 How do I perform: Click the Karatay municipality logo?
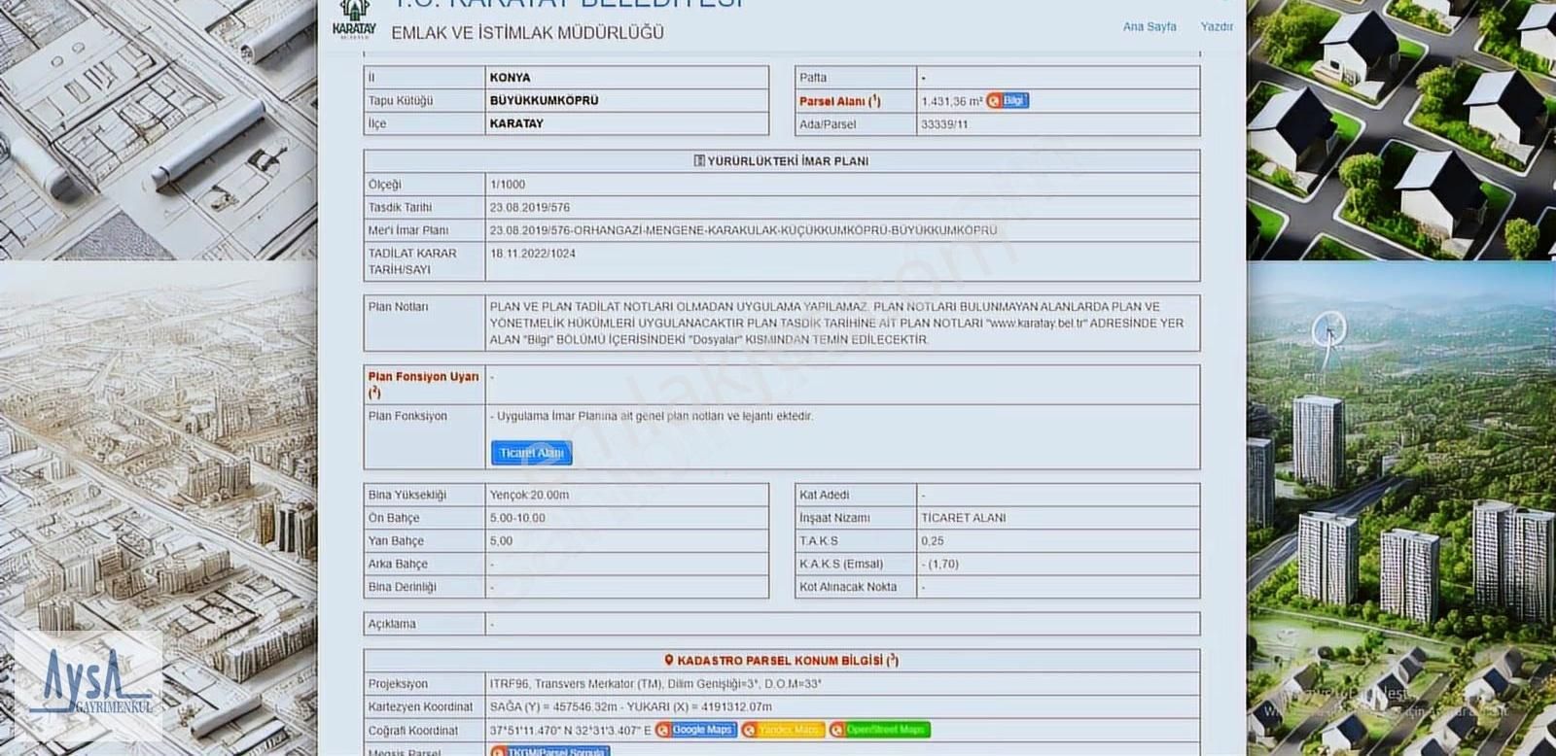[x=354, y=19]
